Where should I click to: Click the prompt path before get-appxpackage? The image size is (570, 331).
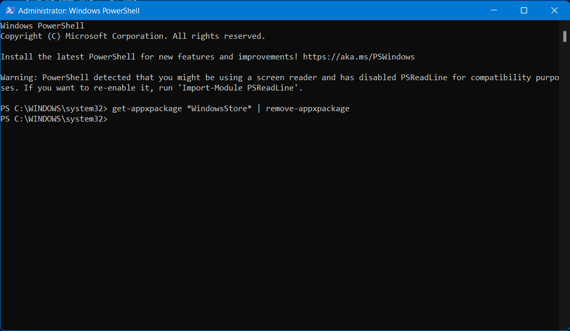point(54,109)
